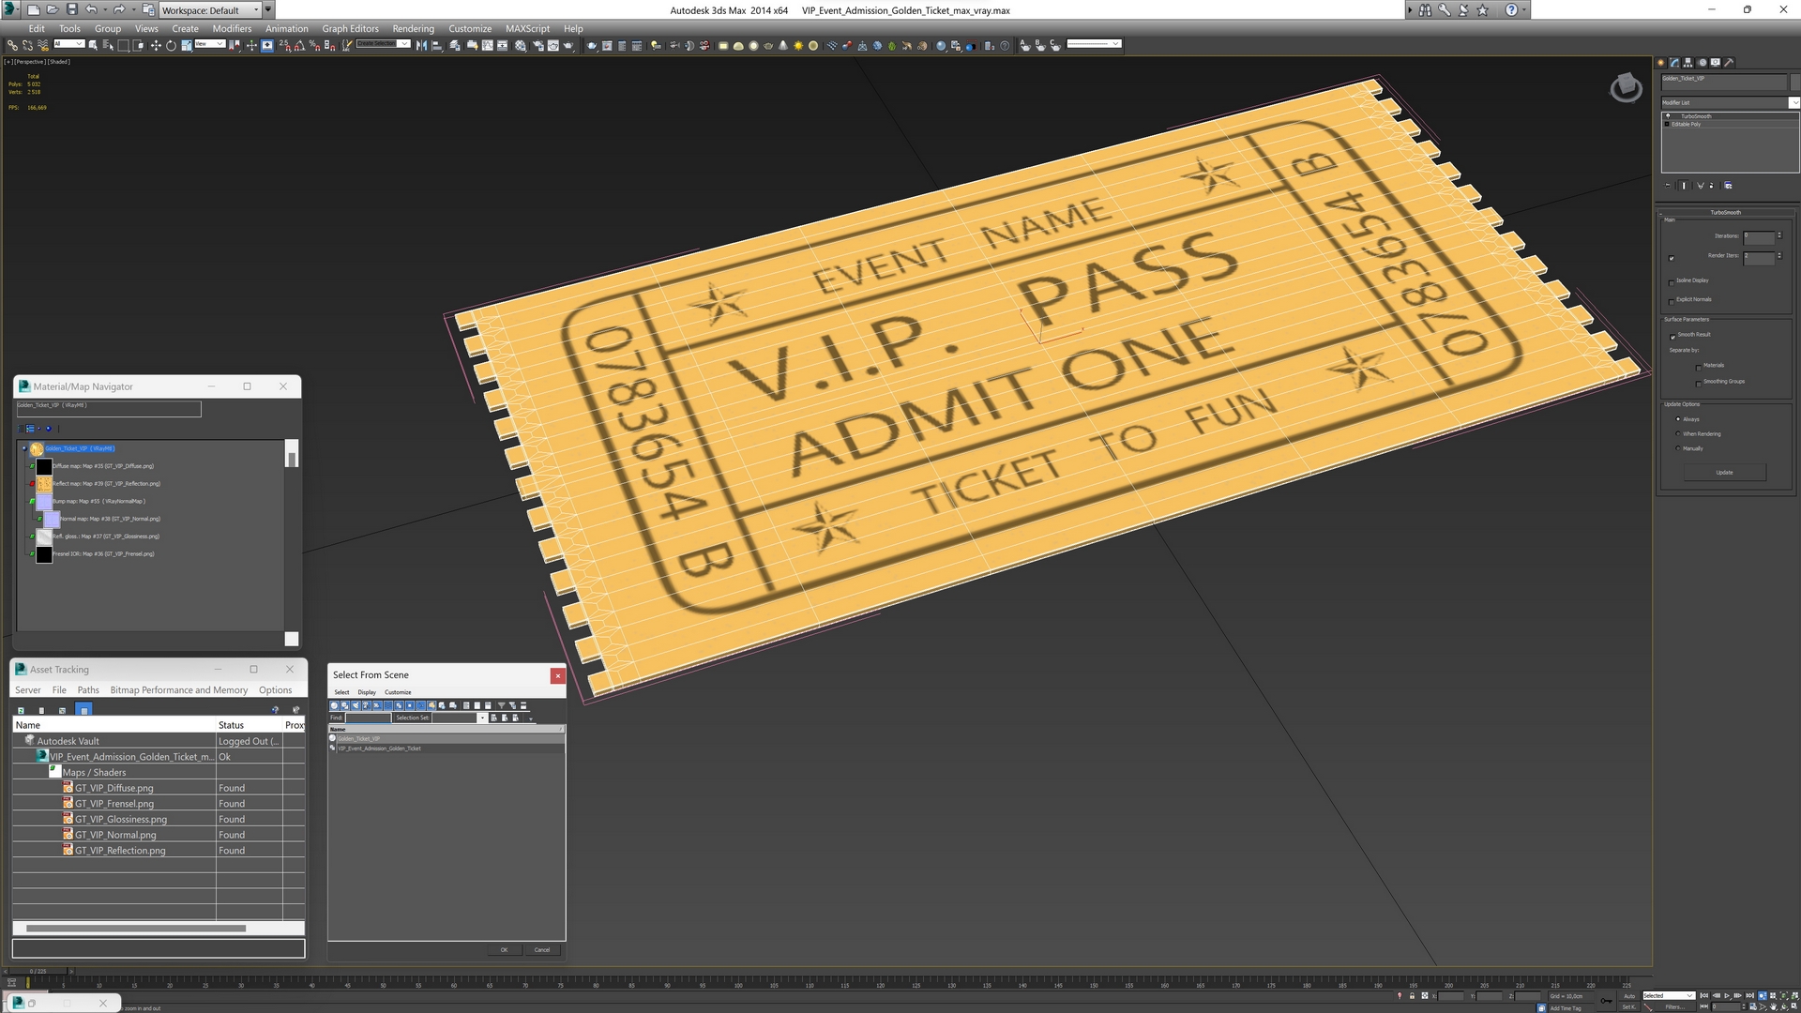
Task: Select GT_VIP_Normal.png in Asset Tracking list
Action: (x=115, y=835)
